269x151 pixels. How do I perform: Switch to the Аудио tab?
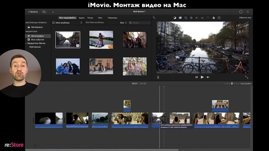(82, 18)
